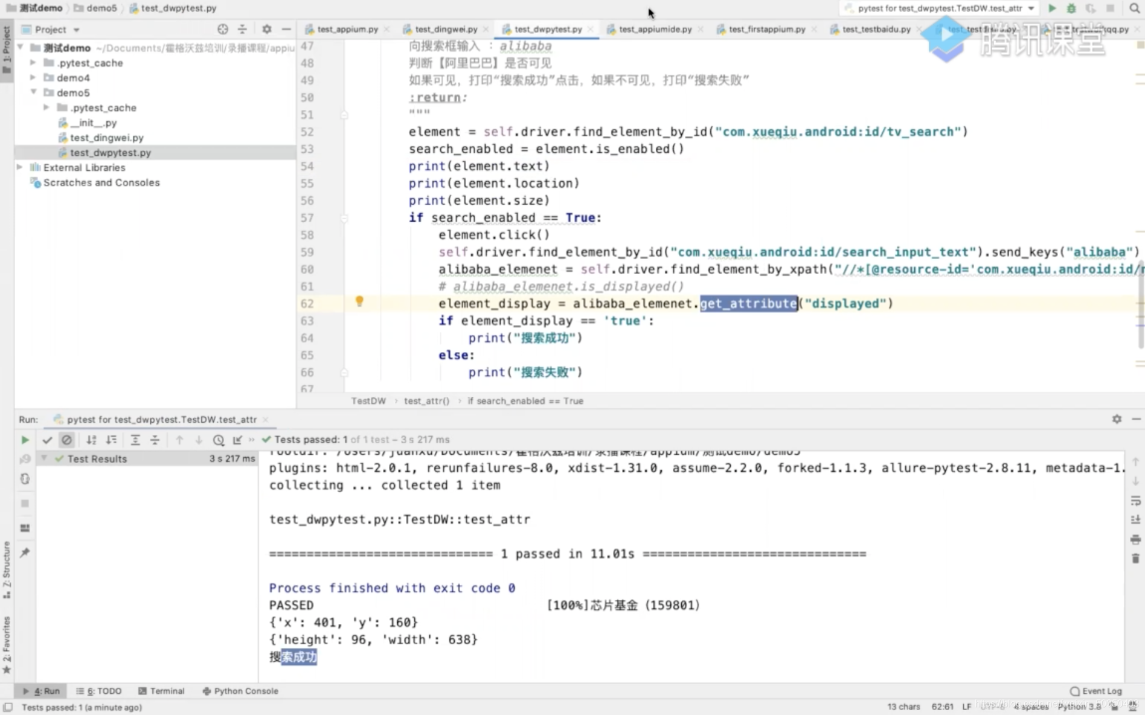This screenshot has height=715, width=1145.
Task: Select Scratches and Consoles node
Action: coord(101,182)
